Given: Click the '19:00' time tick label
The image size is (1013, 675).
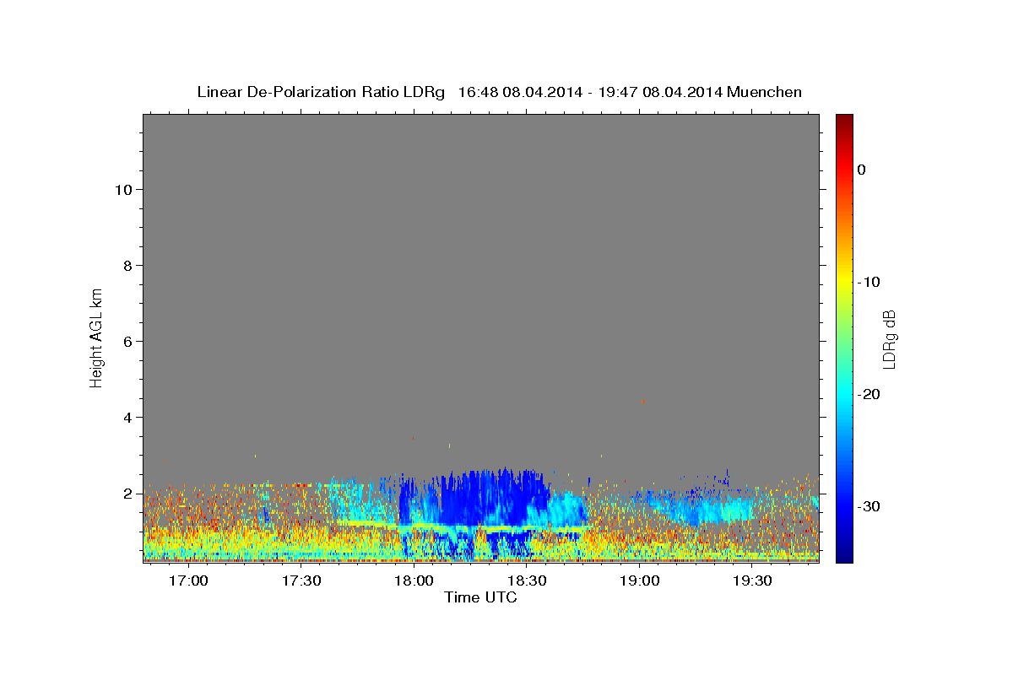Looking at the screenshot, I should click(640, 580).
